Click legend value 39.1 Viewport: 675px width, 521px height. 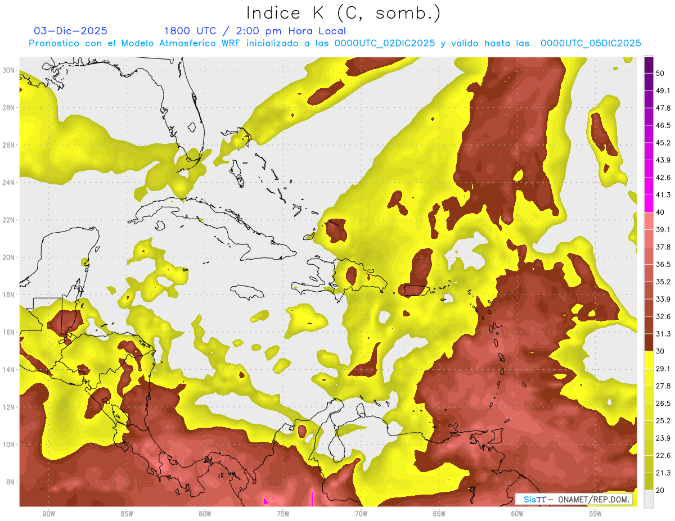(x=663, y=229)
